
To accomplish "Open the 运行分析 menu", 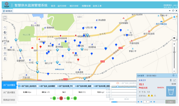I will [x=62, y=6].
